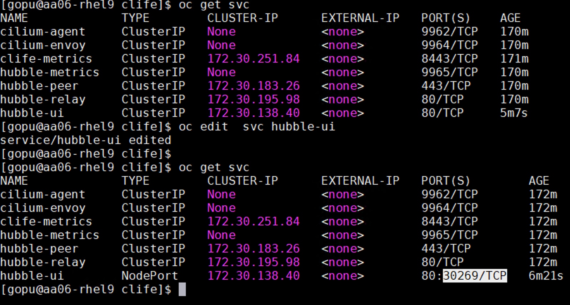Click the 9965/TCP port in the second listing
The height and width of the screenshot is (305, 570).
[x=449, y=235]
